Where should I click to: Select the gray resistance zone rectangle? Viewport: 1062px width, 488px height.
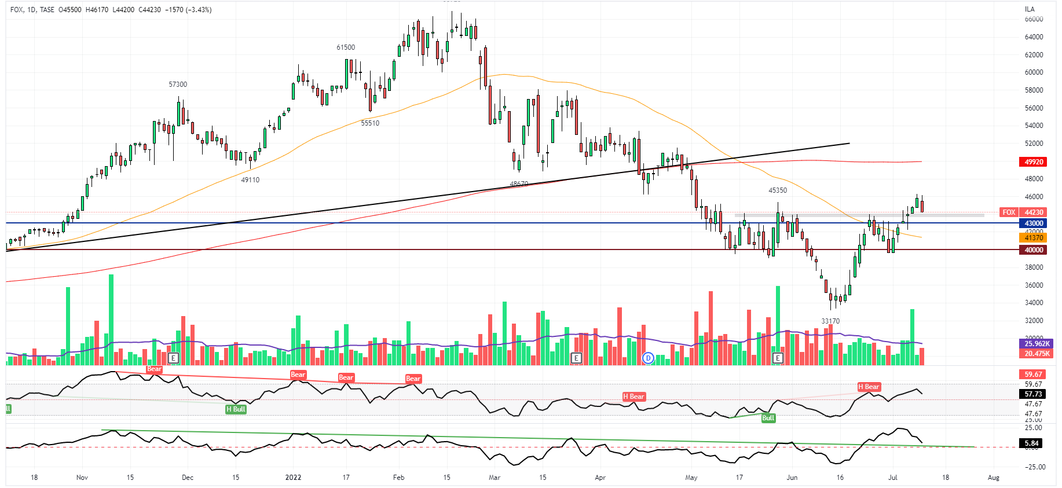pyautogui.click(x=859, y=215)
